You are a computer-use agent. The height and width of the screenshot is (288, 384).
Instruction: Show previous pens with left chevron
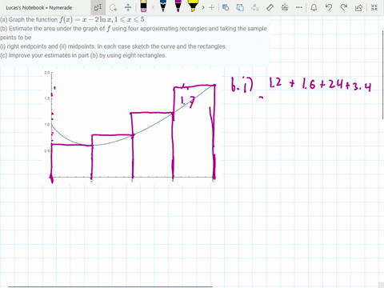click(153, 7)
